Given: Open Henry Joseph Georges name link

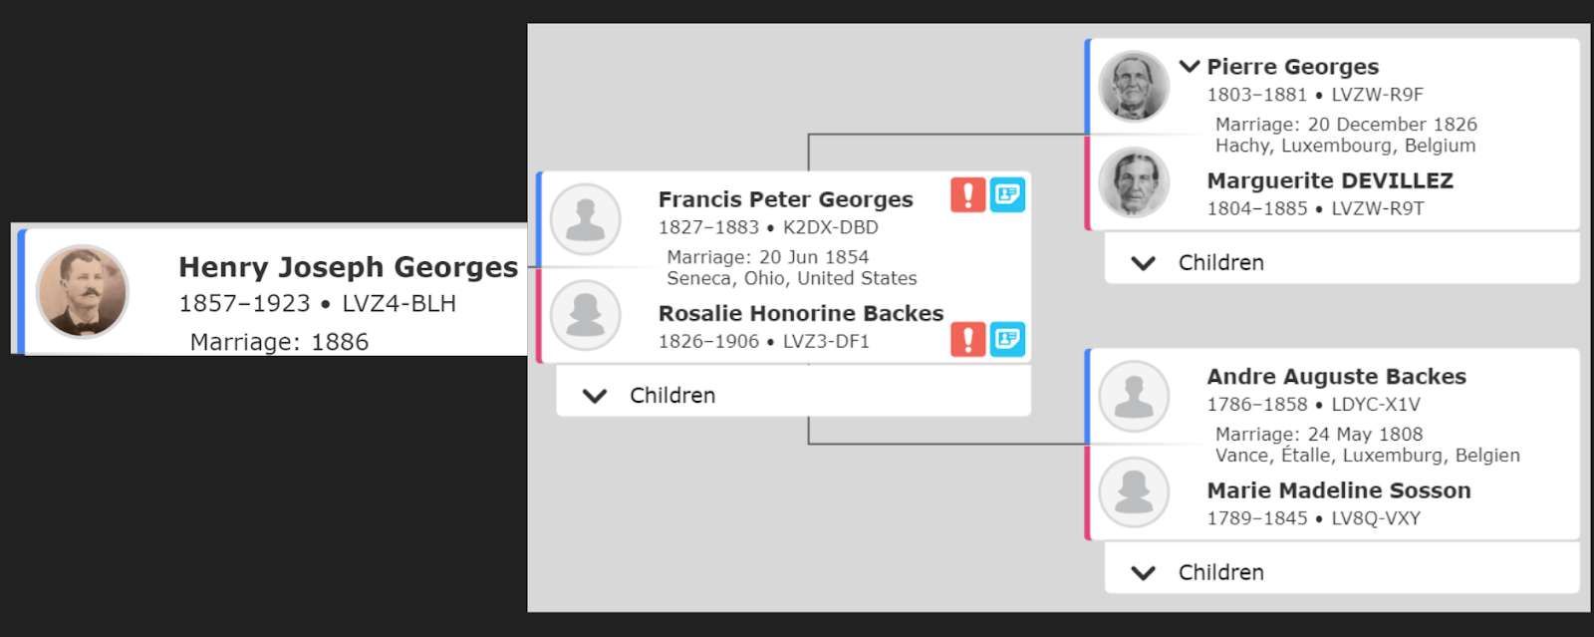Looking at the screenshot, I should pyautogui.click(x=349, y=267).
